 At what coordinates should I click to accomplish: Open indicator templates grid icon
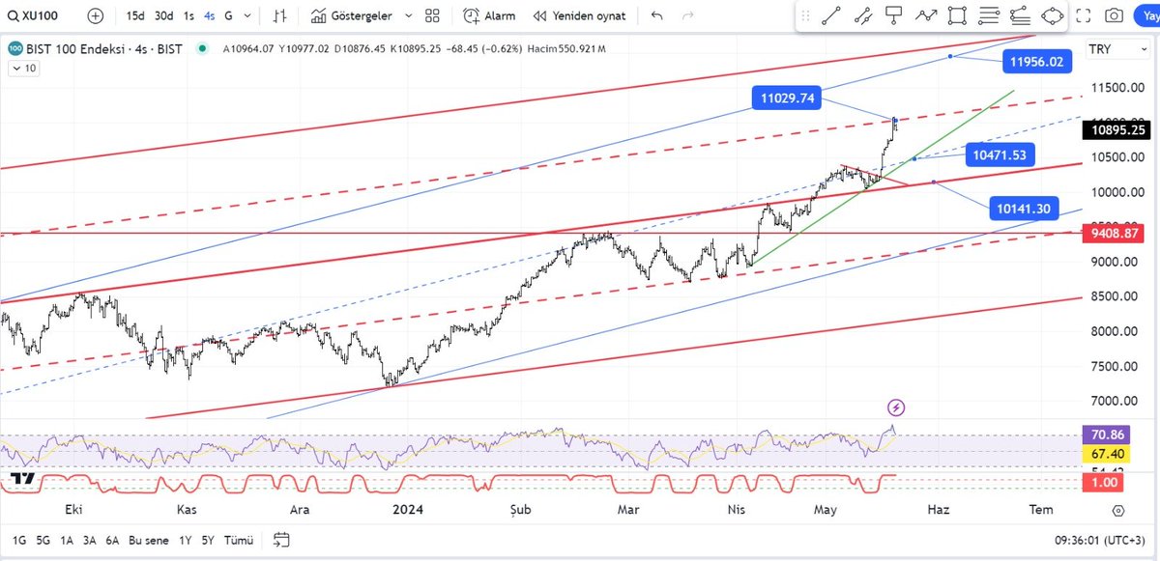tap(432, 15)
